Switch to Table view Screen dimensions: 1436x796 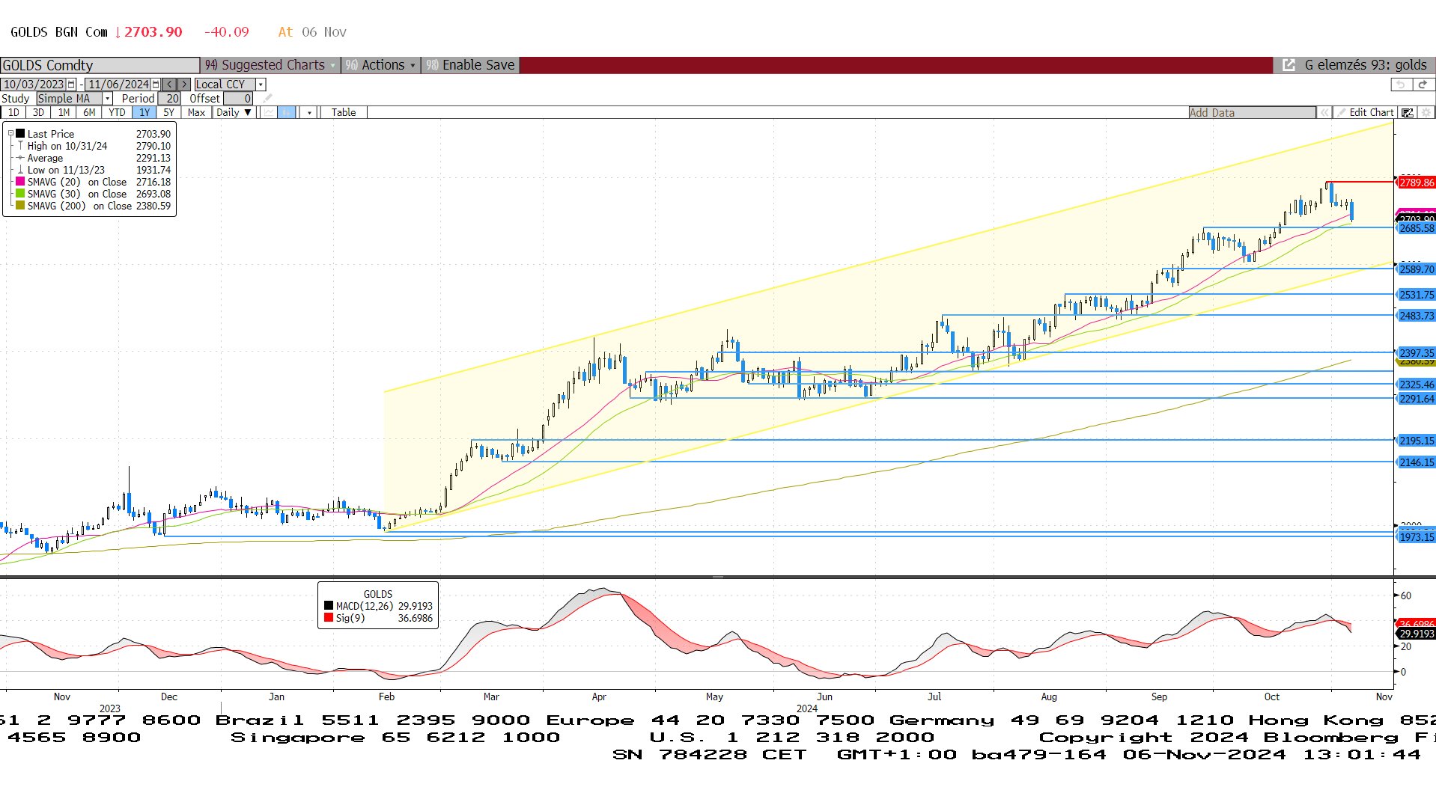pos(344,112)
